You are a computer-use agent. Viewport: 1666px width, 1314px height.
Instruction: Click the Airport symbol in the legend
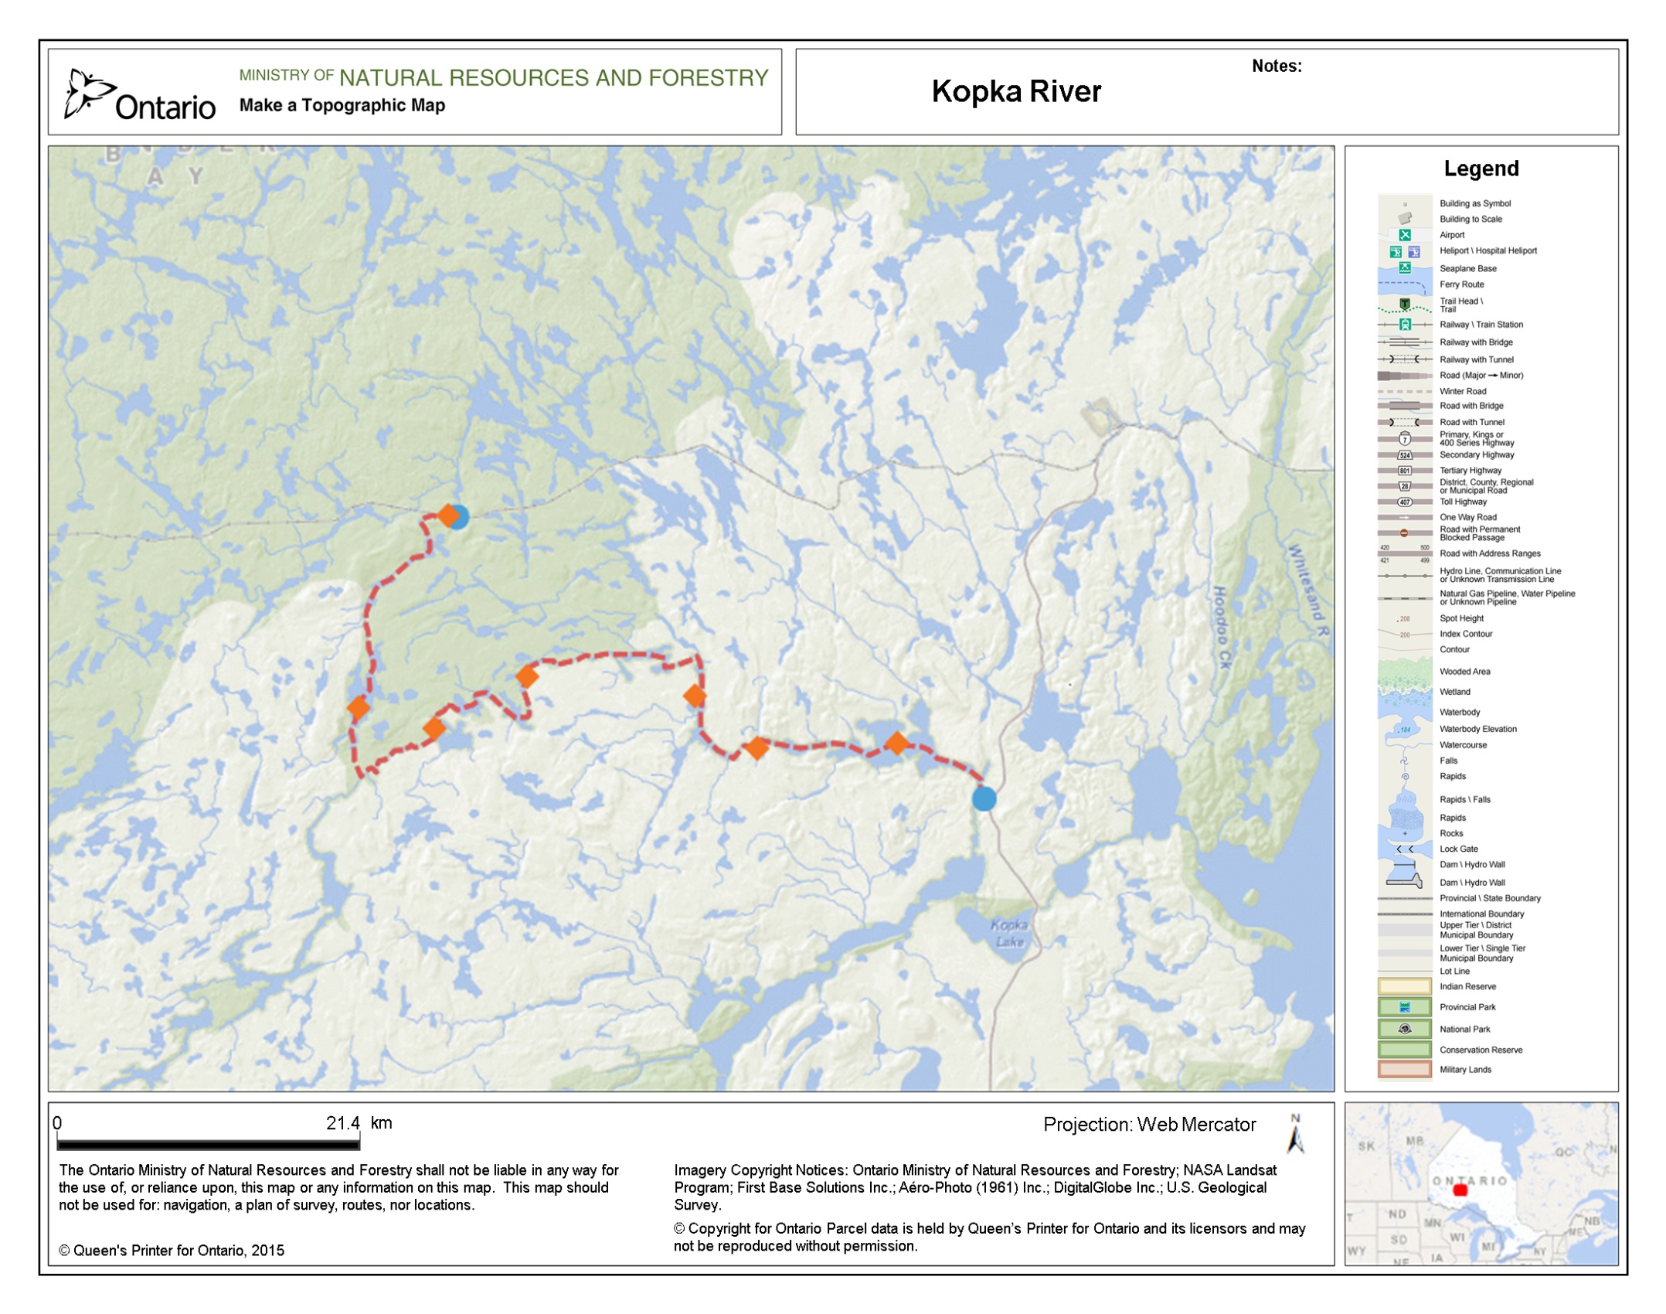[x=1404, y=235]
